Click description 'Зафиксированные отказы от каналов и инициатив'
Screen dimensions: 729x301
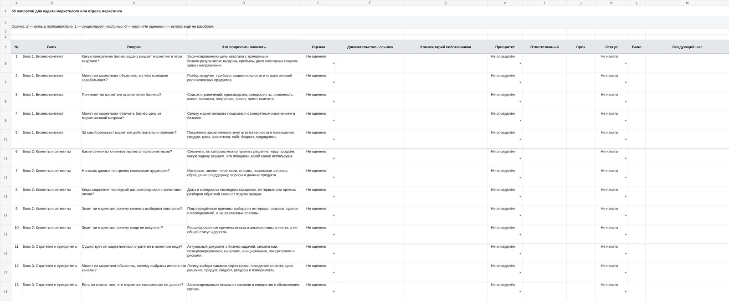point(243,287)
